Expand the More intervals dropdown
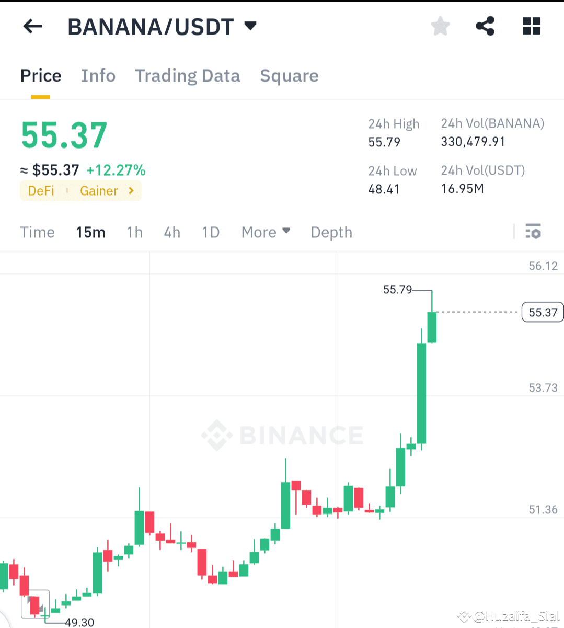 (x=266, y=232)
